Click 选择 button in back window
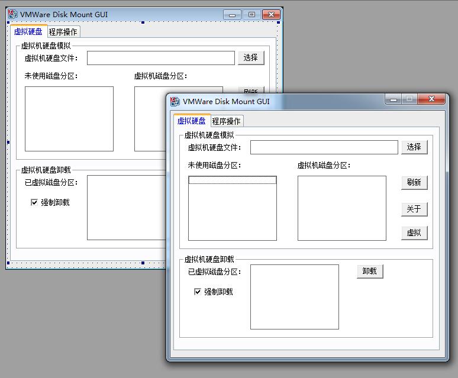Viewport: 458px width, 378px height. (251, 58)
